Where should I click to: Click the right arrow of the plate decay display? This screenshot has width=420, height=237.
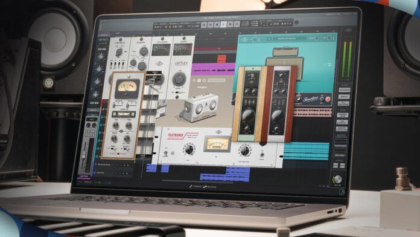point(133,114)
